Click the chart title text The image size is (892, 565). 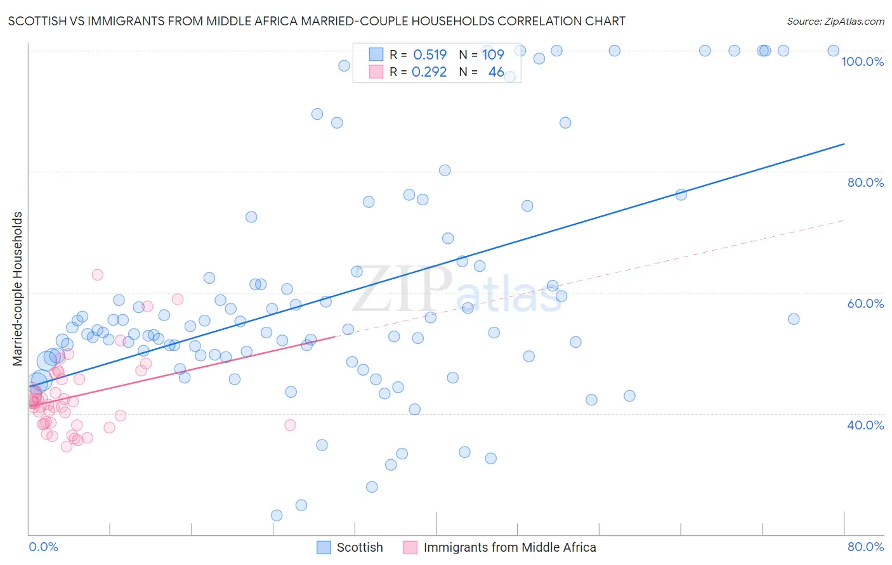click(x=317, y=22)
